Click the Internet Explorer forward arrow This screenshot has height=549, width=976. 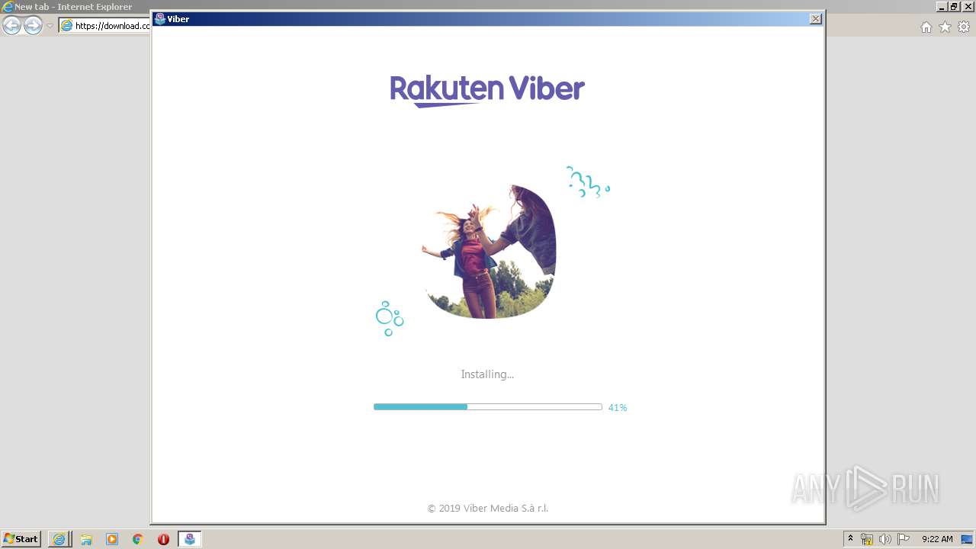[33, 26]
